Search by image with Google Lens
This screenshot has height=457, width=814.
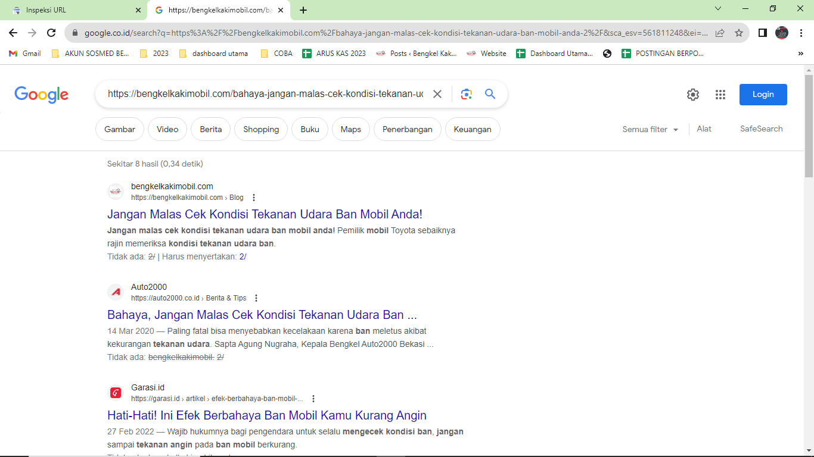point(467,94)
